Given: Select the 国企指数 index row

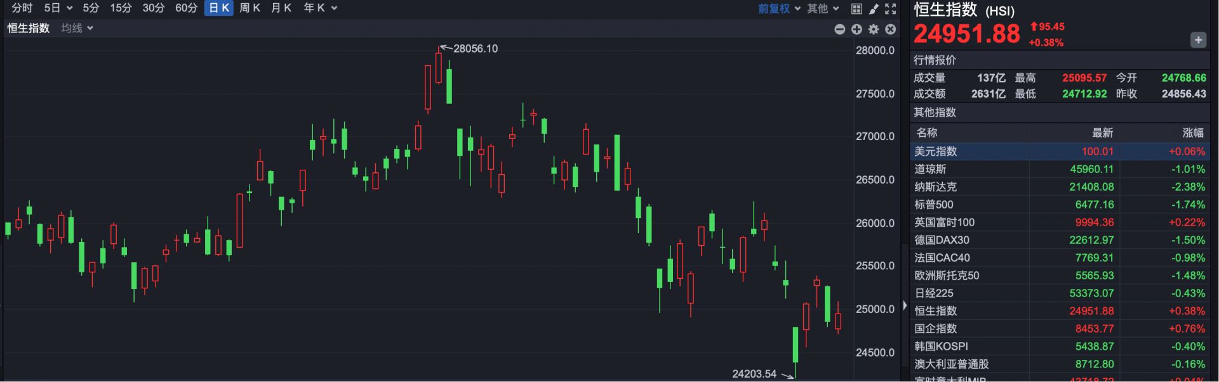Looking at the screenshot, I should 1060,329.
